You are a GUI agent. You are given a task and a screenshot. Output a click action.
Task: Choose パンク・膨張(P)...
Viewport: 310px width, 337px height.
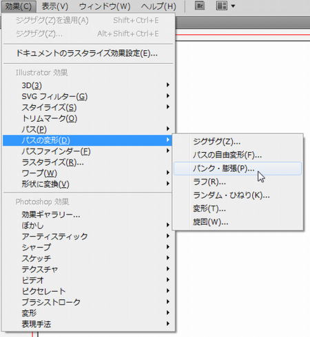[238, 168]
